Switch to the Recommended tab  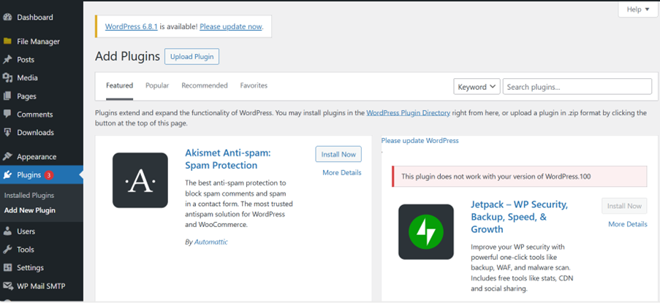pyautogui.click(x=205, y=85)
